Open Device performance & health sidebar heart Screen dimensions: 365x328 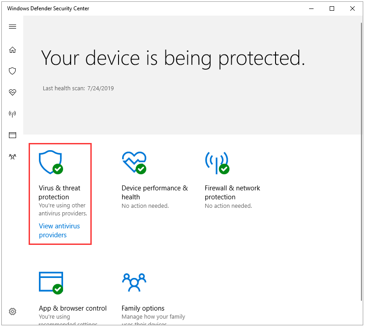point(13,93)
